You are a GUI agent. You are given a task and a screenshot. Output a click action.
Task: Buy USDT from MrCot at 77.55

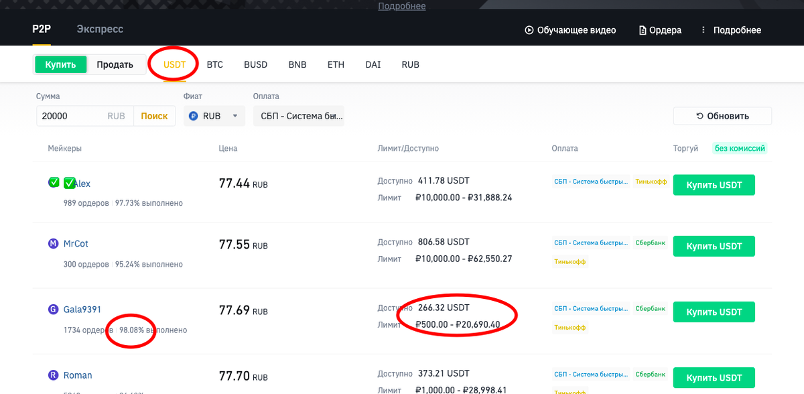tap(714, 246)
